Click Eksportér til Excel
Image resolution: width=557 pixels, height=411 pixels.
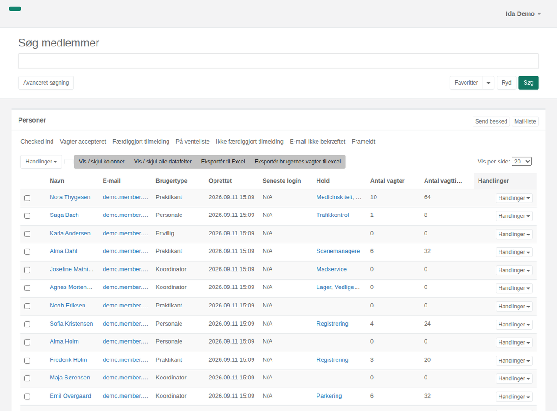coord(223,162)
